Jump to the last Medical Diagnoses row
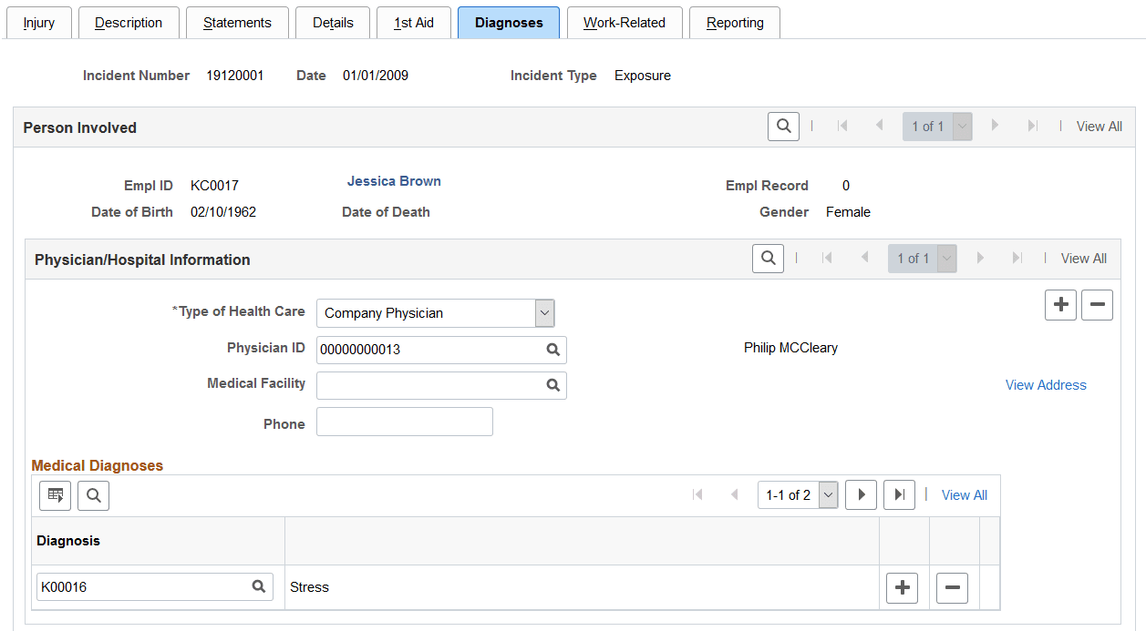The height and width of the screenshot is (631, 1146). pyautogui.click(x=899, y=494)
